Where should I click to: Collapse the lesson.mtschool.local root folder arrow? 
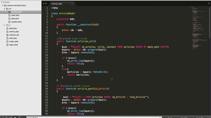click(3, 6)
